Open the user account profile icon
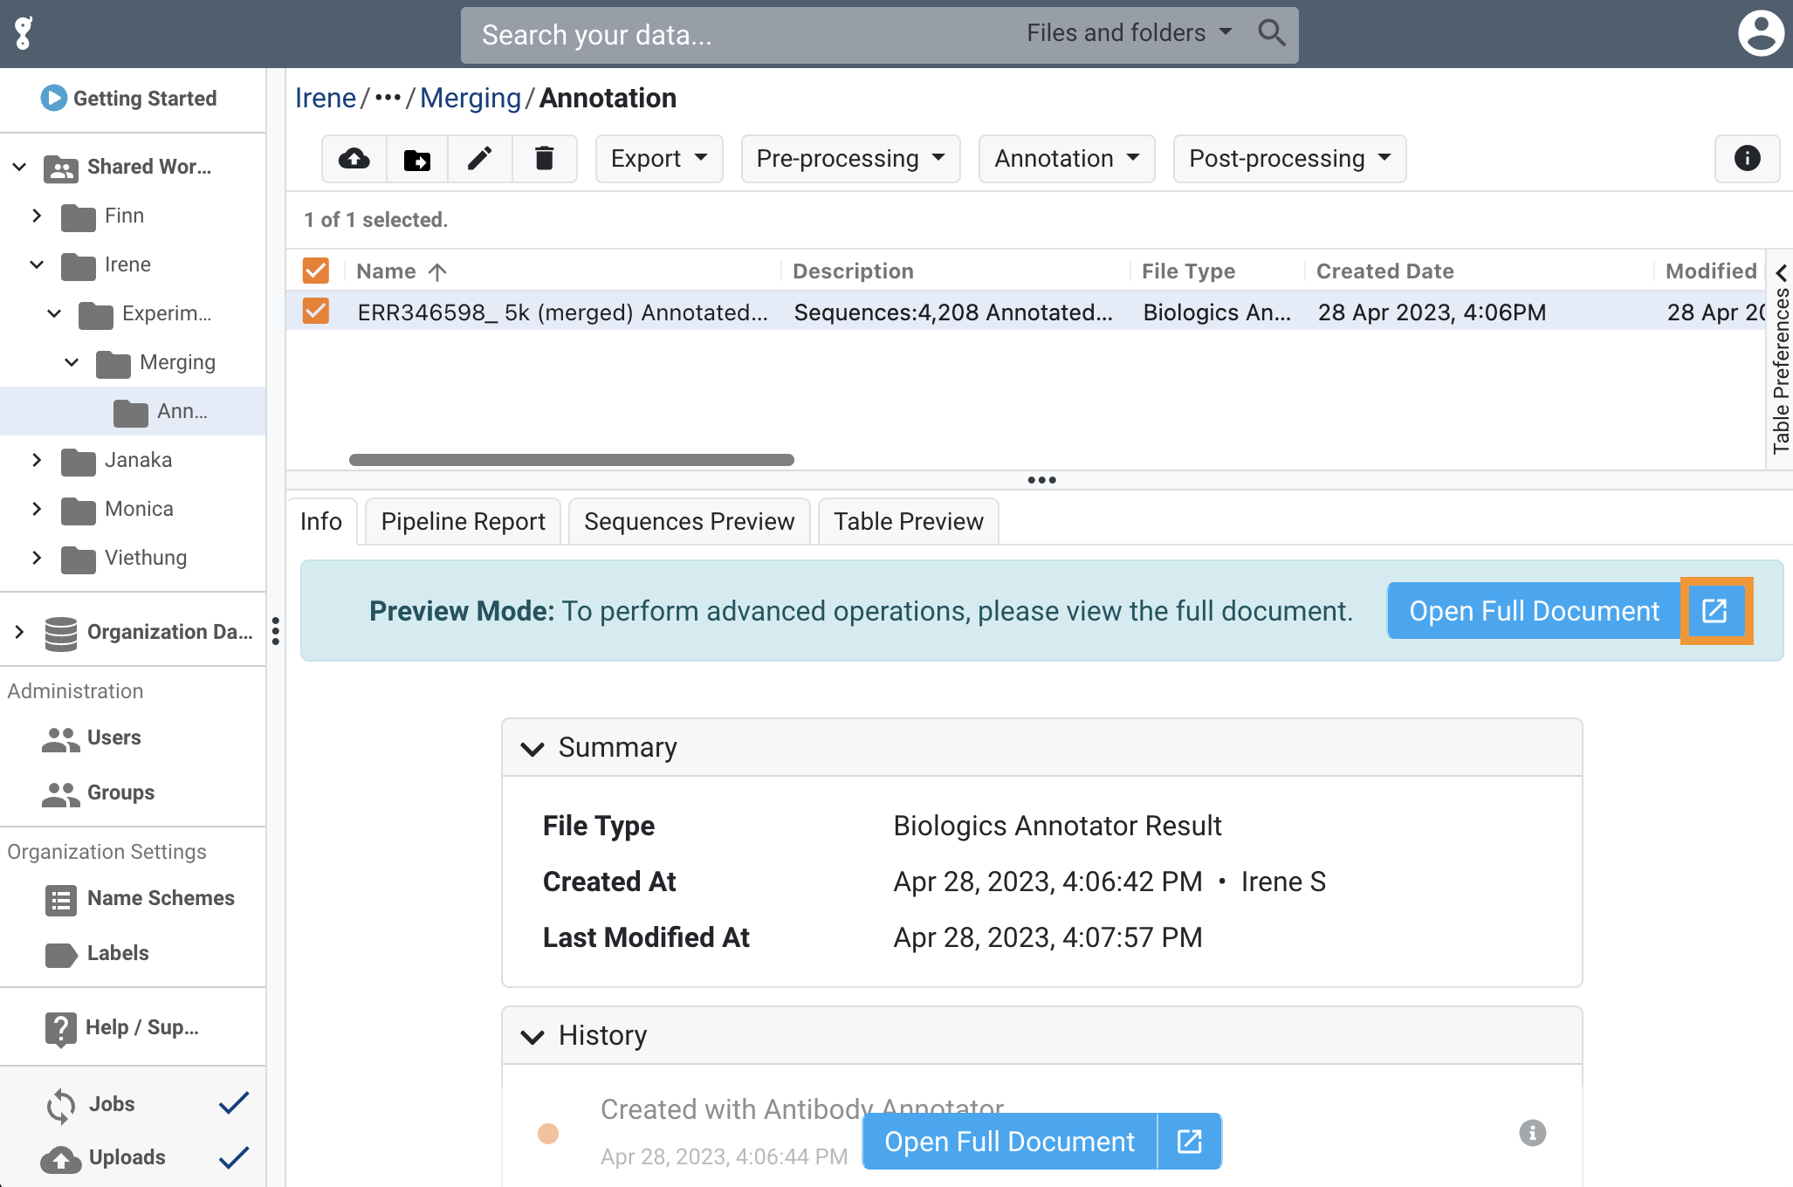This screenshot has height=1187, width=1793. [x=1760, y=34]
